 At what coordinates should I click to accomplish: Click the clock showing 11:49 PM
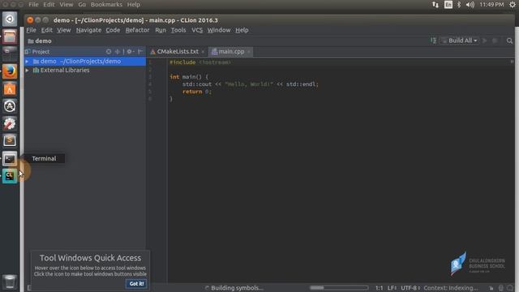(491, 5)
